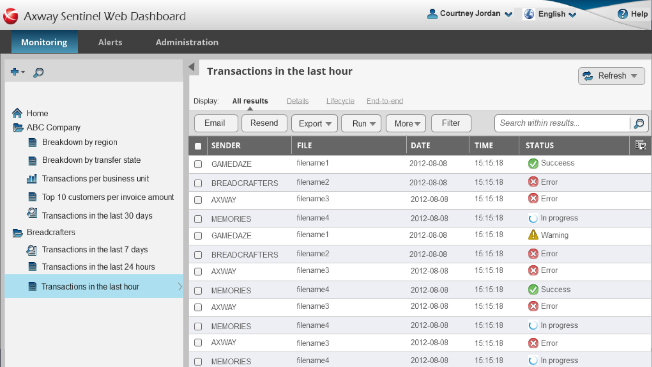Switch display to Lifecycle
This screenshot has width=652, height=367.
340,101
